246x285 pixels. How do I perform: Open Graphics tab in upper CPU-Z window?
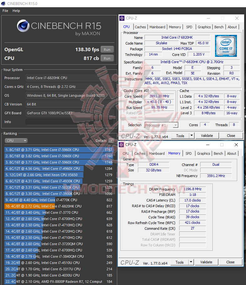204,27
